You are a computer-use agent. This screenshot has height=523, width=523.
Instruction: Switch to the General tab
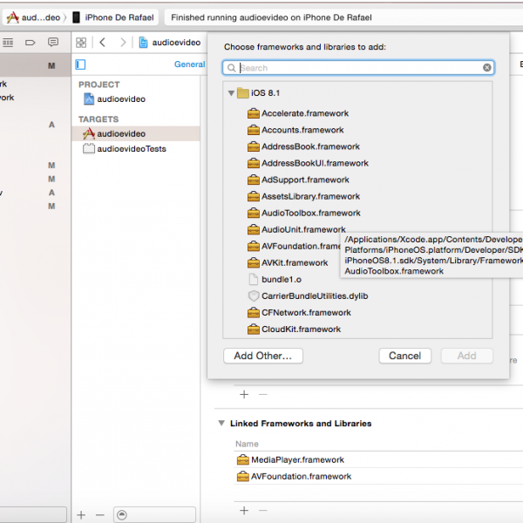[x=189, y=64]
